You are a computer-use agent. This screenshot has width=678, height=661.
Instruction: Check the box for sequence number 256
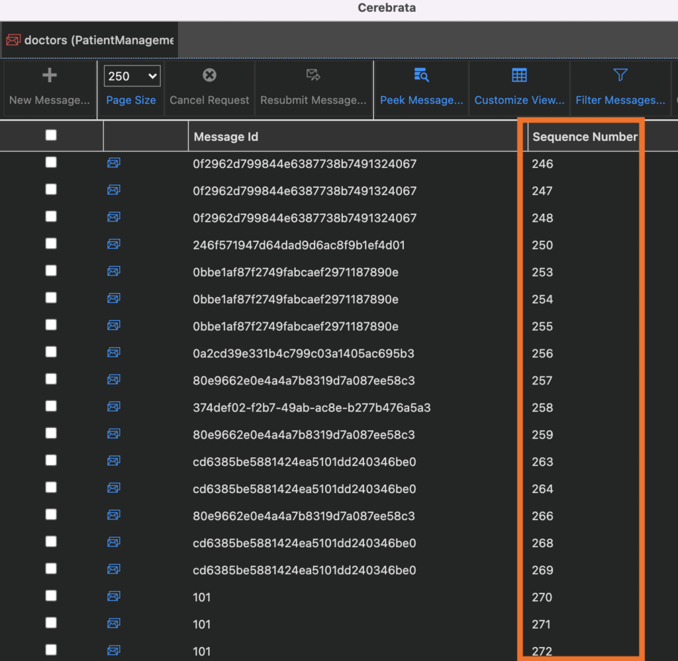click(x=51, y=352)
